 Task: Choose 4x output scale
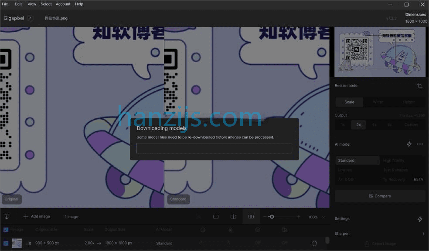(x=374, y=125)
